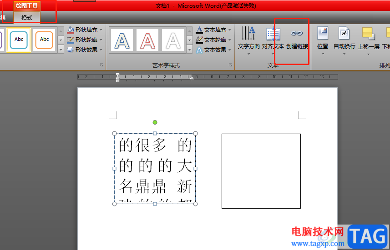This screenshot has height=250, width=390.
Task: Click the 形状轮廓 pen icon
Action: pyautogui.click(x=71, y=40)
